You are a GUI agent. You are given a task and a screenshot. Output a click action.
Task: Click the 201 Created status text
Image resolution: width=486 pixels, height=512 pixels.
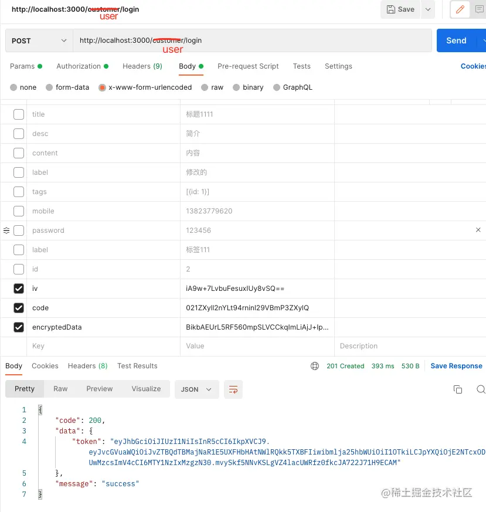345,366
